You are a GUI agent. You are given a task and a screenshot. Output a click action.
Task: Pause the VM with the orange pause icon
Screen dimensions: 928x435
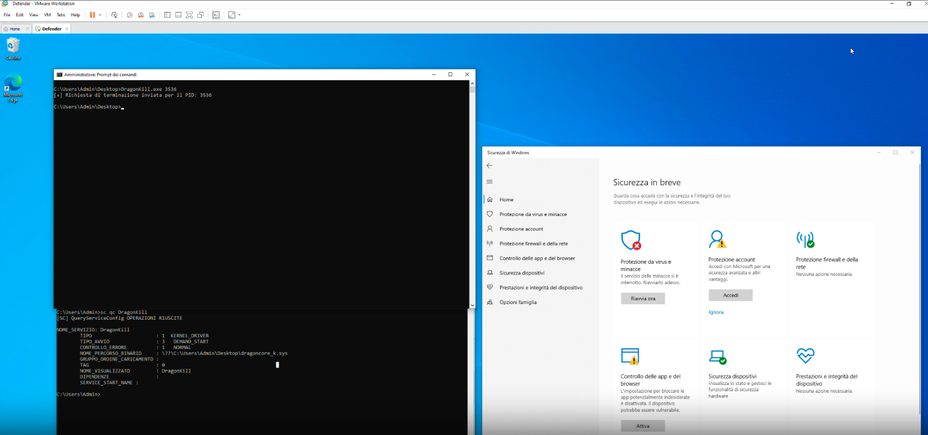(92, 15)
